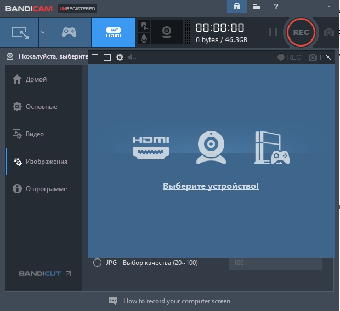Toggle the preview window fullscreen icon

tap(107, 57)
